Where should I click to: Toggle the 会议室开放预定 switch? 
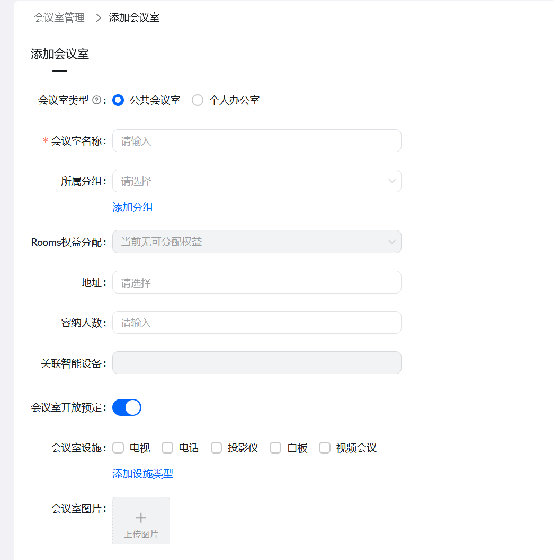127,407
